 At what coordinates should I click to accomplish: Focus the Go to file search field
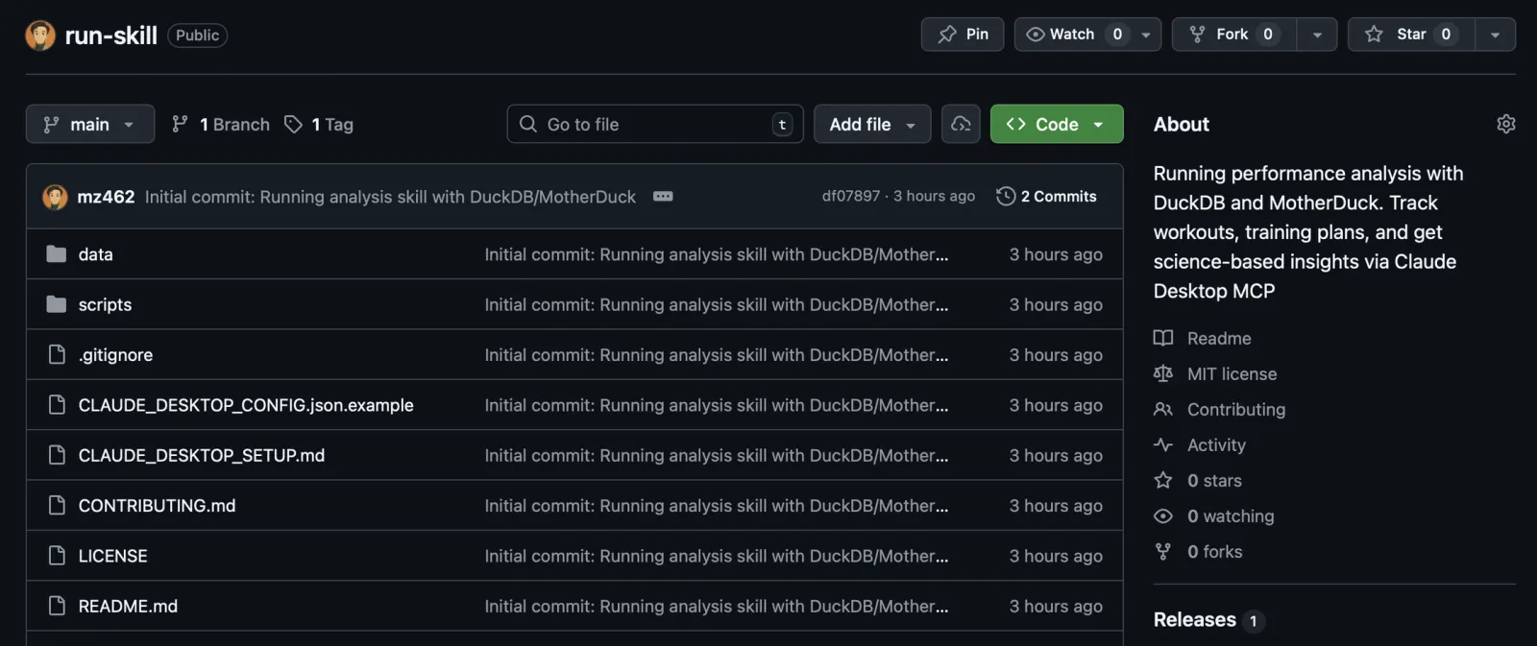click(655, 124)
